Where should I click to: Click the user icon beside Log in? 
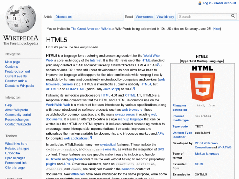(x=200, y=3)
